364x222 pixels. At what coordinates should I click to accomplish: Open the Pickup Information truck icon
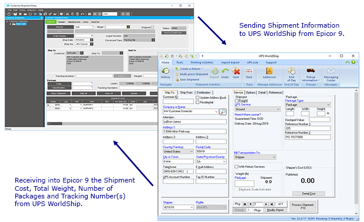310,74
